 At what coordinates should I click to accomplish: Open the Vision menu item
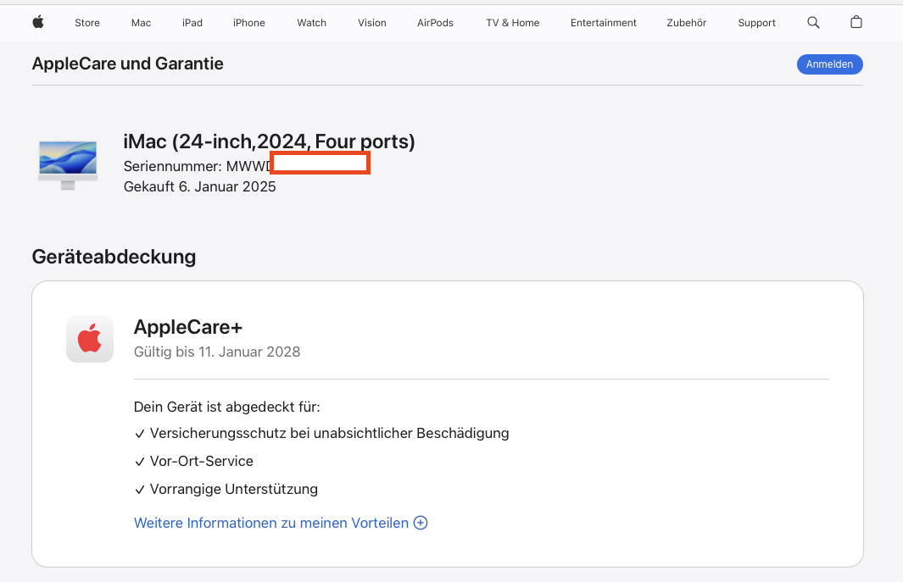tap(372, 23)
